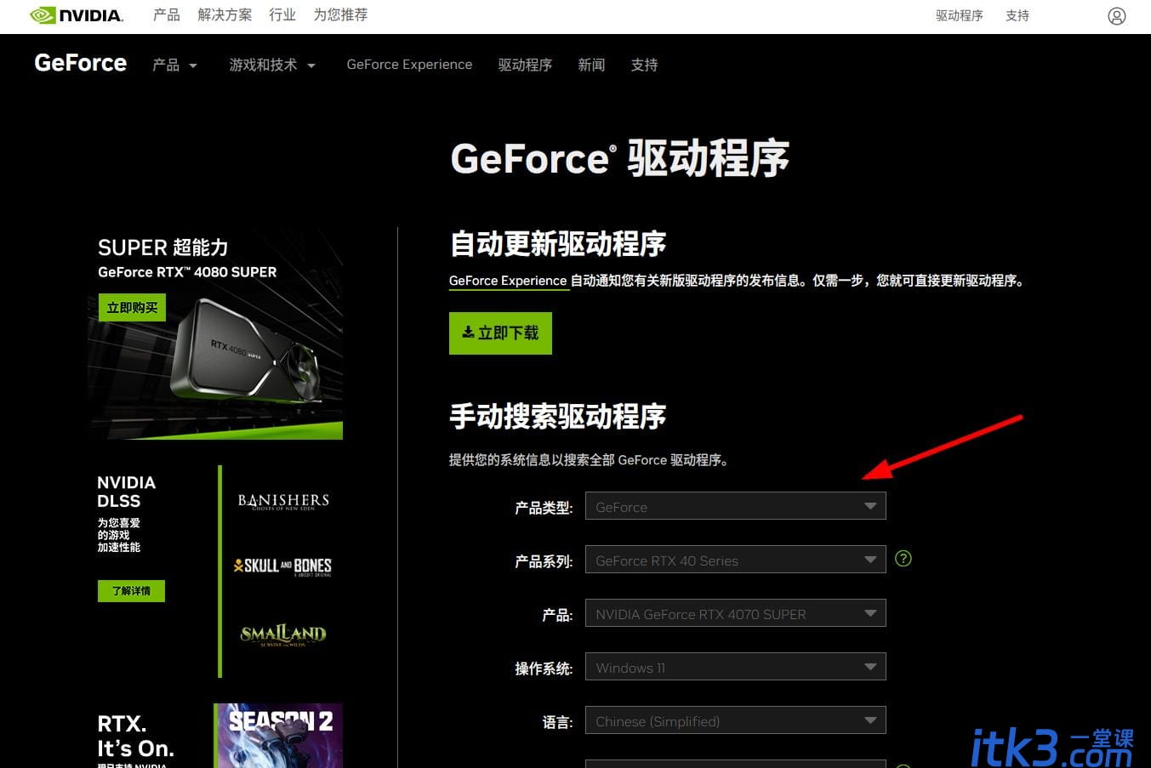Click the Season 2 promo image
The height and width of the screenshot is (768, 1151).
click(x=278, y=736)
